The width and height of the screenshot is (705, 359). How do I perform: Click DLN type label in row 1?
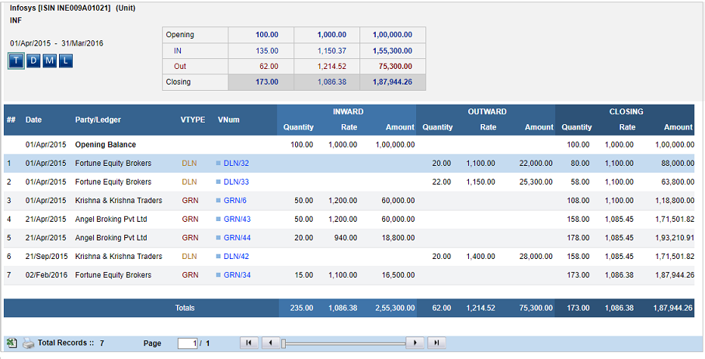pos(189,164)
